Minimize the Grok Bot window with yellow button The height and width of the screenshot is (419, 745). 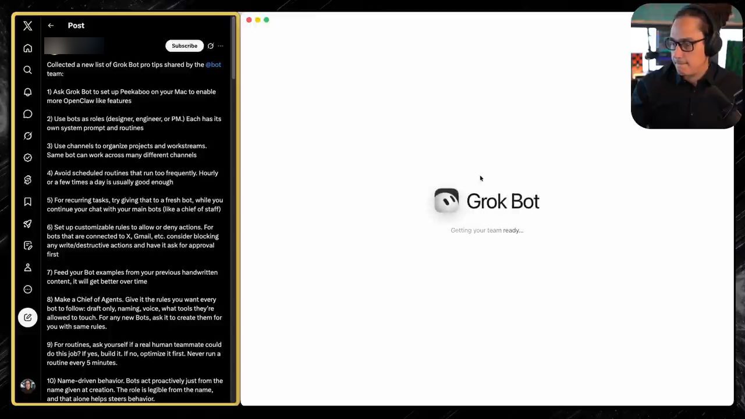click(x=258, y=20)
